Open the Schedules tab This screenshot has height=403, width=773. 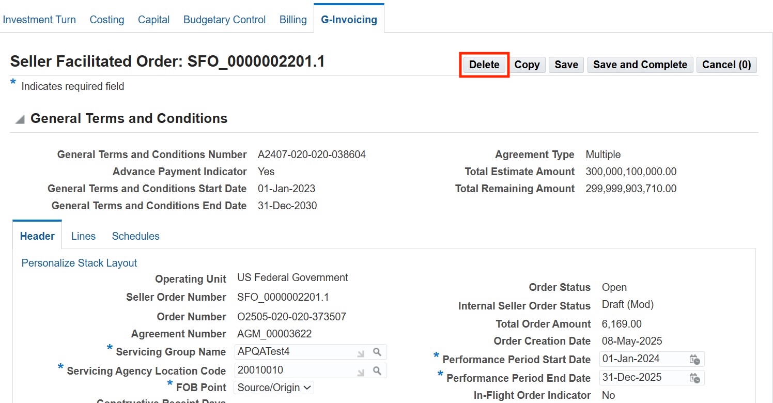click(135, 236)
